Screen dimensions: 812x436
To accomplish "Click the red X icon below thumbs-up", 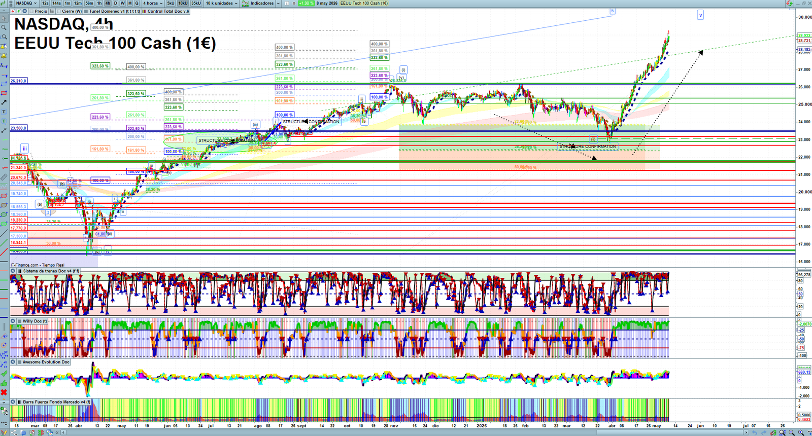I will click(x=4, y=392).
